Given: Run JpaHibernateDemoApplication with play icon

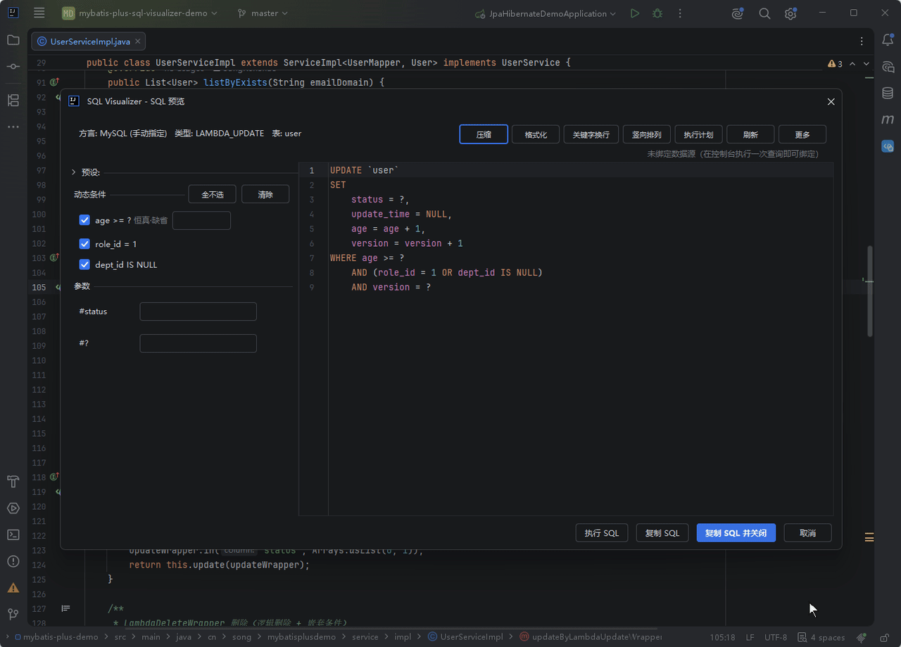Looking at the screenshot, I should 635,13.
